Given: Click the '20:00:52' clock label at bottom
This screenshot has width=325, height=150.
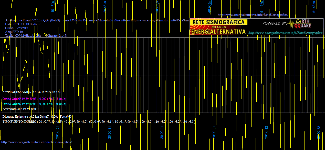Looking at the screenshot, I should (319, 132).
